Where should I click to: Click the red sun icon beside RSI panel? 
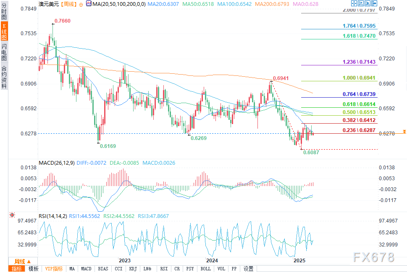(x=12, y=215)
